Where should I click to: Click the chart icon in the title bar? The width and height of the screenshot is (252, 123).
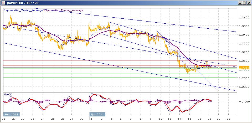(3, 3)
